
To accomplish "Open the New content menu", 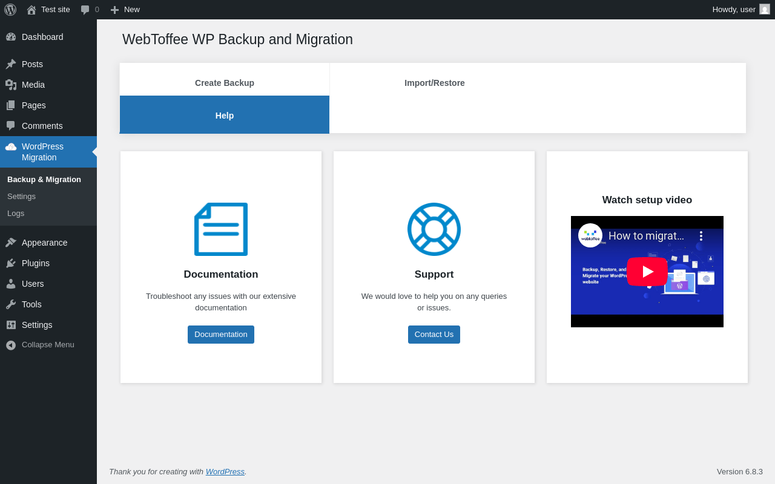I will coord(125,10).
